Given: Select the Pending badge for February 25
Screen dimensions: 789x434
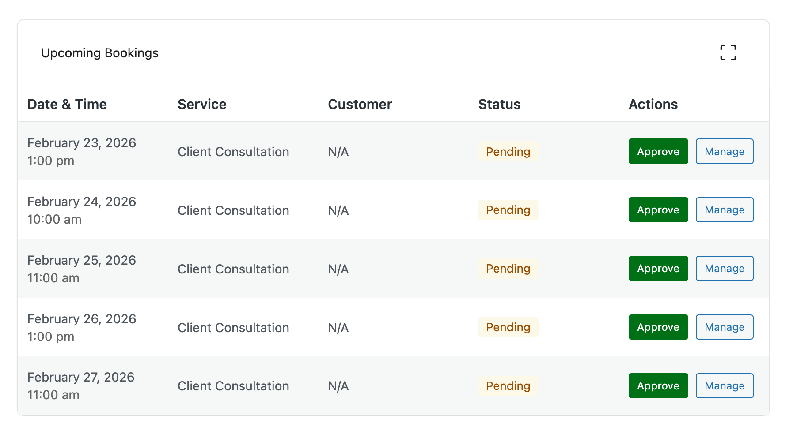Looking at the screenshot, I should (508, 269).
